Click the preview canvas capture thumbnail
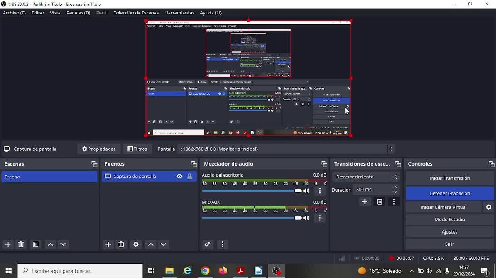496x278 pixels. (248, 78)
